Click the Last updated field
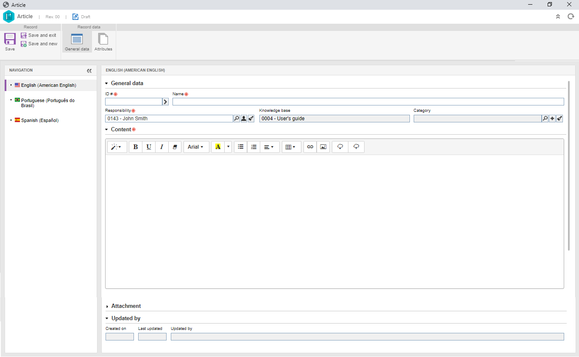579x357 pixels. tap(152, 337)
